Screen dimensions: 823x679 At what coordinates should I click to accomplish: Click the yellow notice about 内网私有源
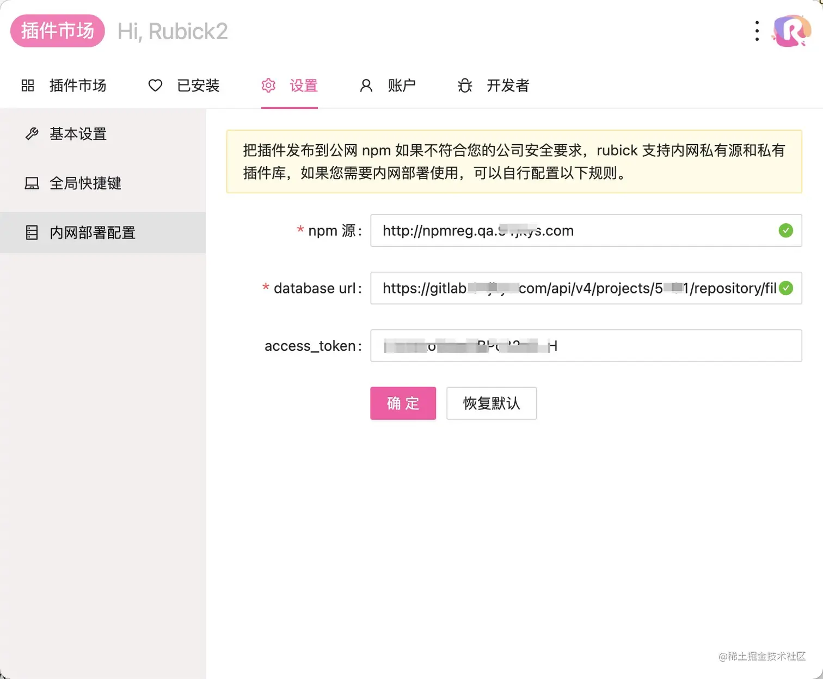pyautogui.click(x=514, y=161)
